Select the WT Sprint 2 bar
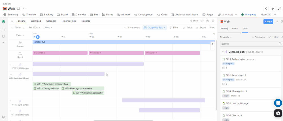This screenshot has height=121, width=283. pos(116,53)
